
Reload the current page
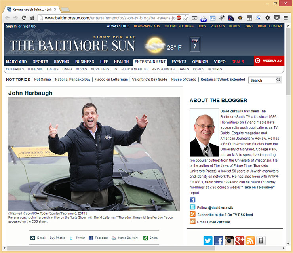[x=24, y=18]
